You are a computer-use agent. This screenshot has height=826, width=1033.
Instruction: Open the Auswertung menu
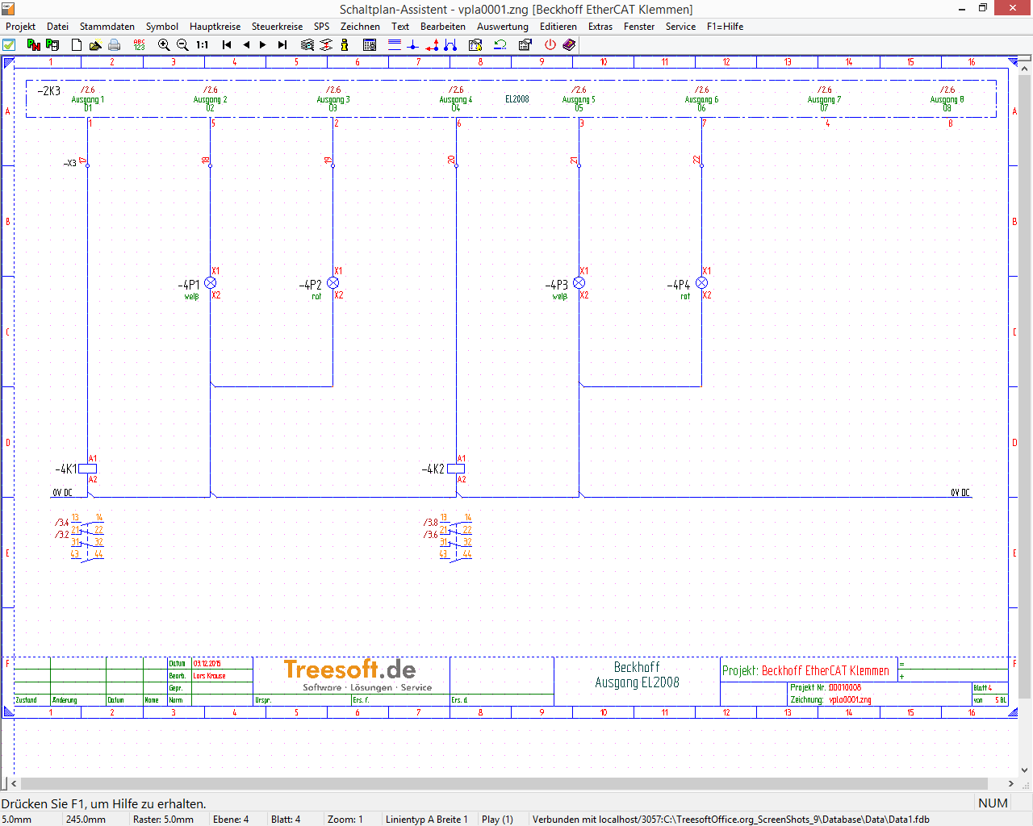(x=502, y=27)
